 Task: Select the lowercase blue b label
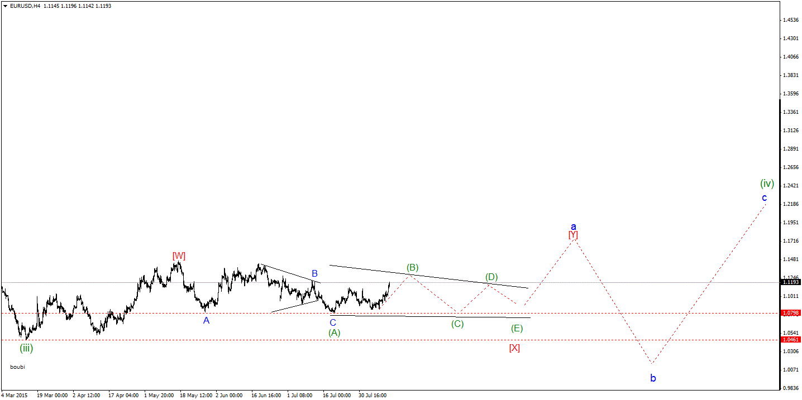[653, 378]
